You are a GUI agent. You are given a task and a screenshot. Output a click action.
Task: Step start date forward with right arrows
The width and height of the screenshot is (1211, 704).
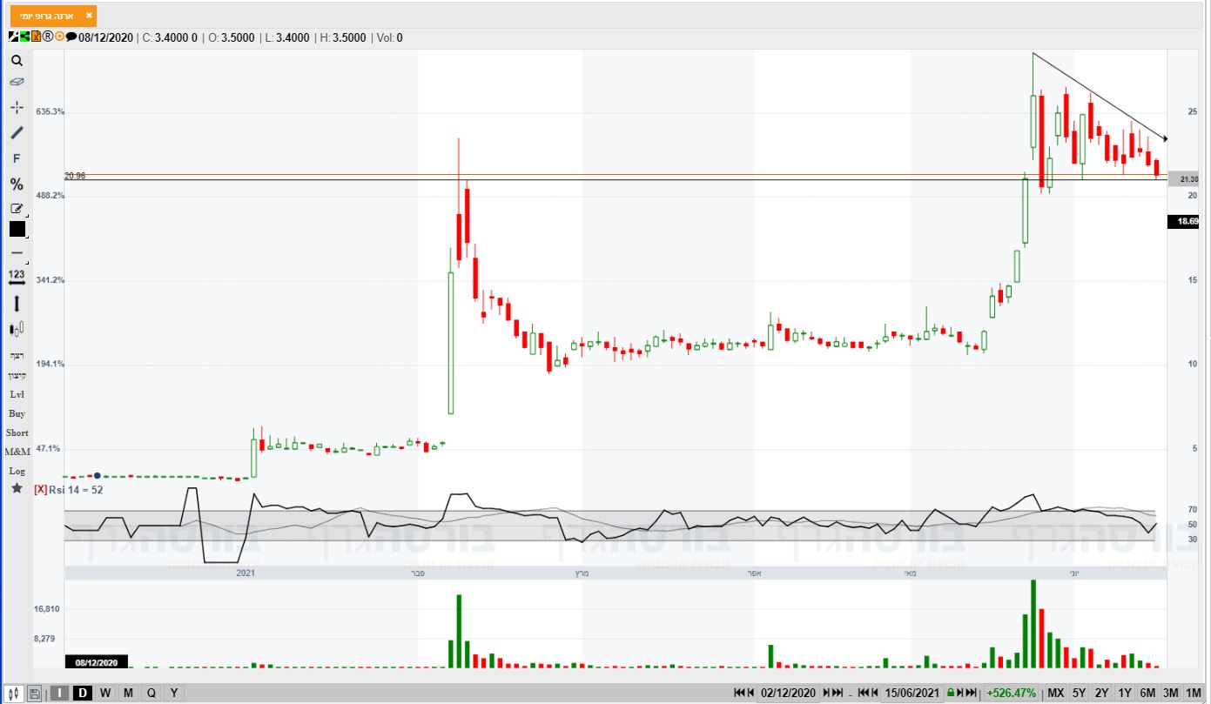(834, 693)
